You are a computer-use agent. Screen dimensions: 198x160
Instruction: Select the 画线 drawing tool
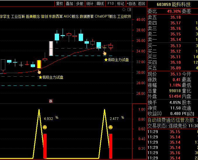tap(100, 4)
